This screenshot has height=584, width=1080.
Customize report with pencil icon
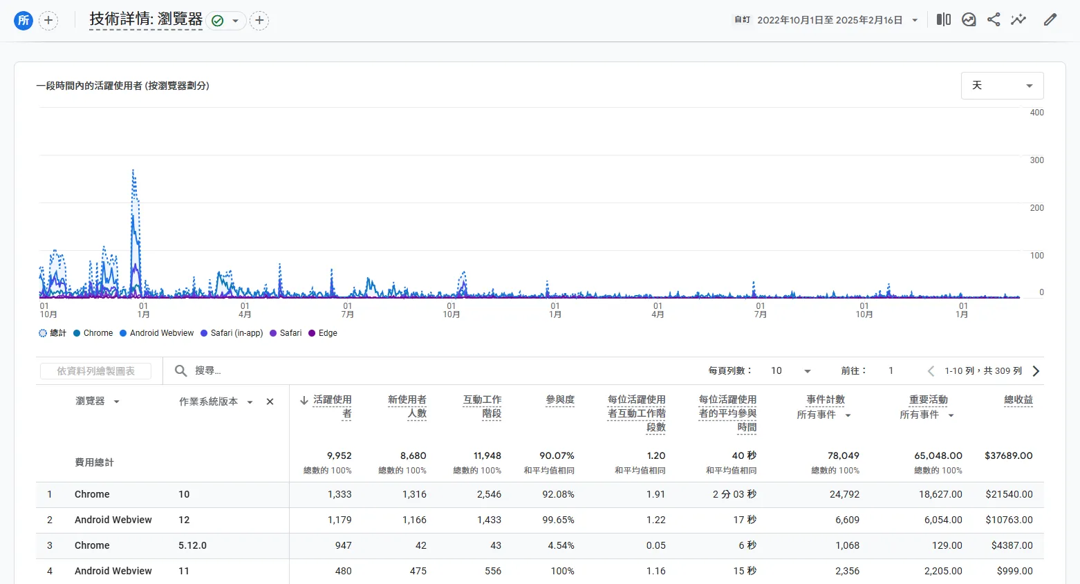1050,19
